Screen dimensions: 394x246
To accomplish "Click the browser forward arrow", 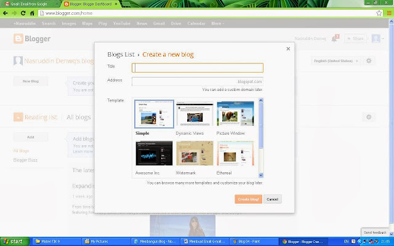I will coord(14,13).
